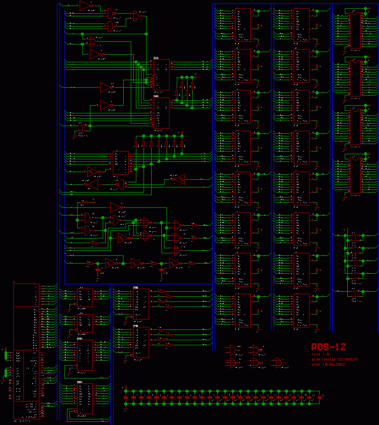Screen dimensions: 379x425
Task: Click the lone spare gate below PDS-12 title
Action: pos(278,363)
